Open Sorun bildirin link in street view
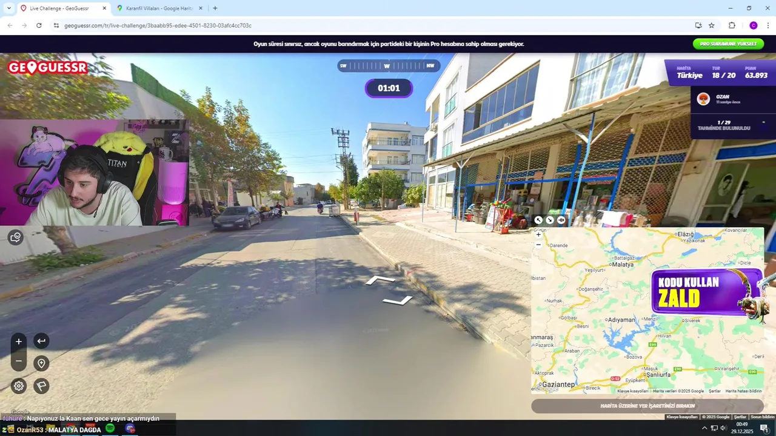This screenshot has height=436, width=776. tap(763, 417)
